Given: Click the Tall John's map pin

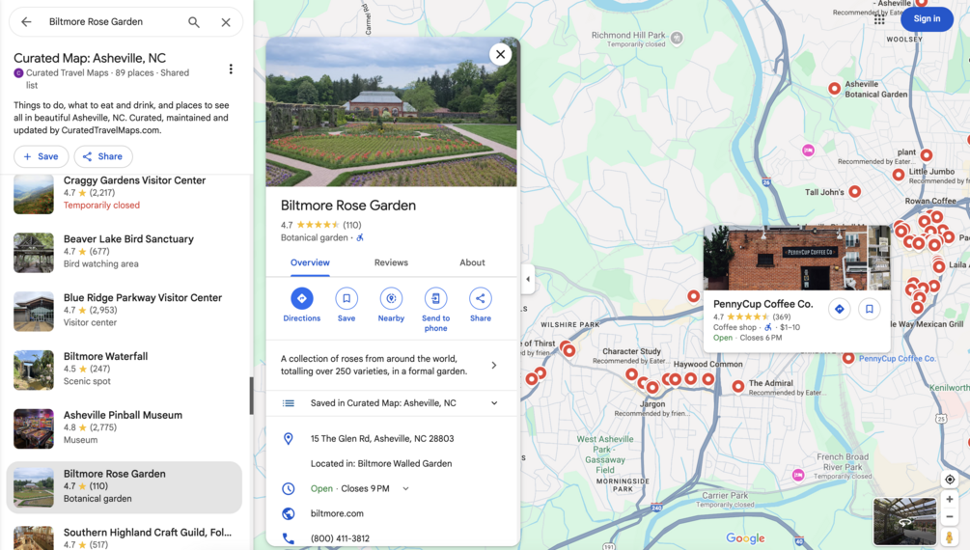Looking at the screenshot, I should [855, 192].
